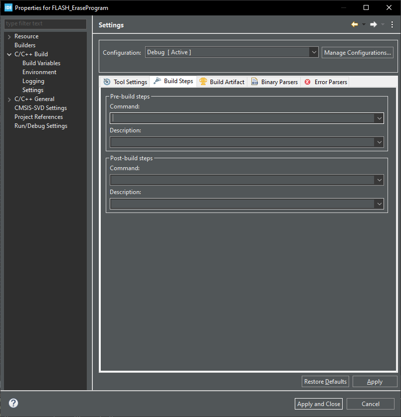The image size is (401, 417).
Task: Select Builders in the tree
Action: 25,45
